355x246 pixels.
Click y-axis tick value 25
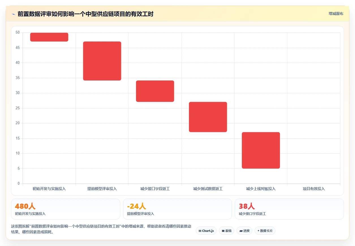click(18, 108)
